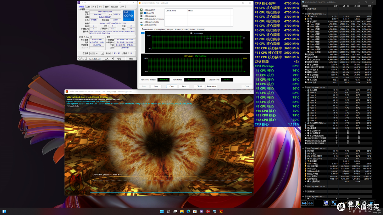Collapse first CPU section in HWiNFO tree
Image resolution: width=383 pixels, height=215 pixels.
point(303,14)
